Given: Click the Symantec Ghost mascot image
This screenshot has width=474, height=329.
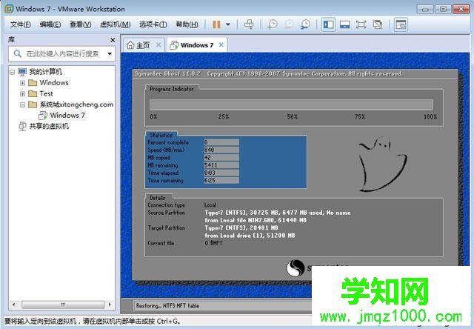Looking at the screenshot, I should click(382, 164).
